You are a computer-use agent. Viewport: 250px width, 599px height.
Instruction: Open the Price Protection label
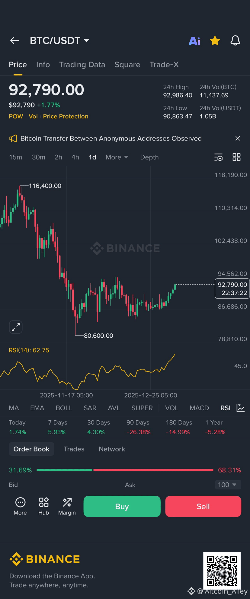pyautogui.click(x=66, y=116)
